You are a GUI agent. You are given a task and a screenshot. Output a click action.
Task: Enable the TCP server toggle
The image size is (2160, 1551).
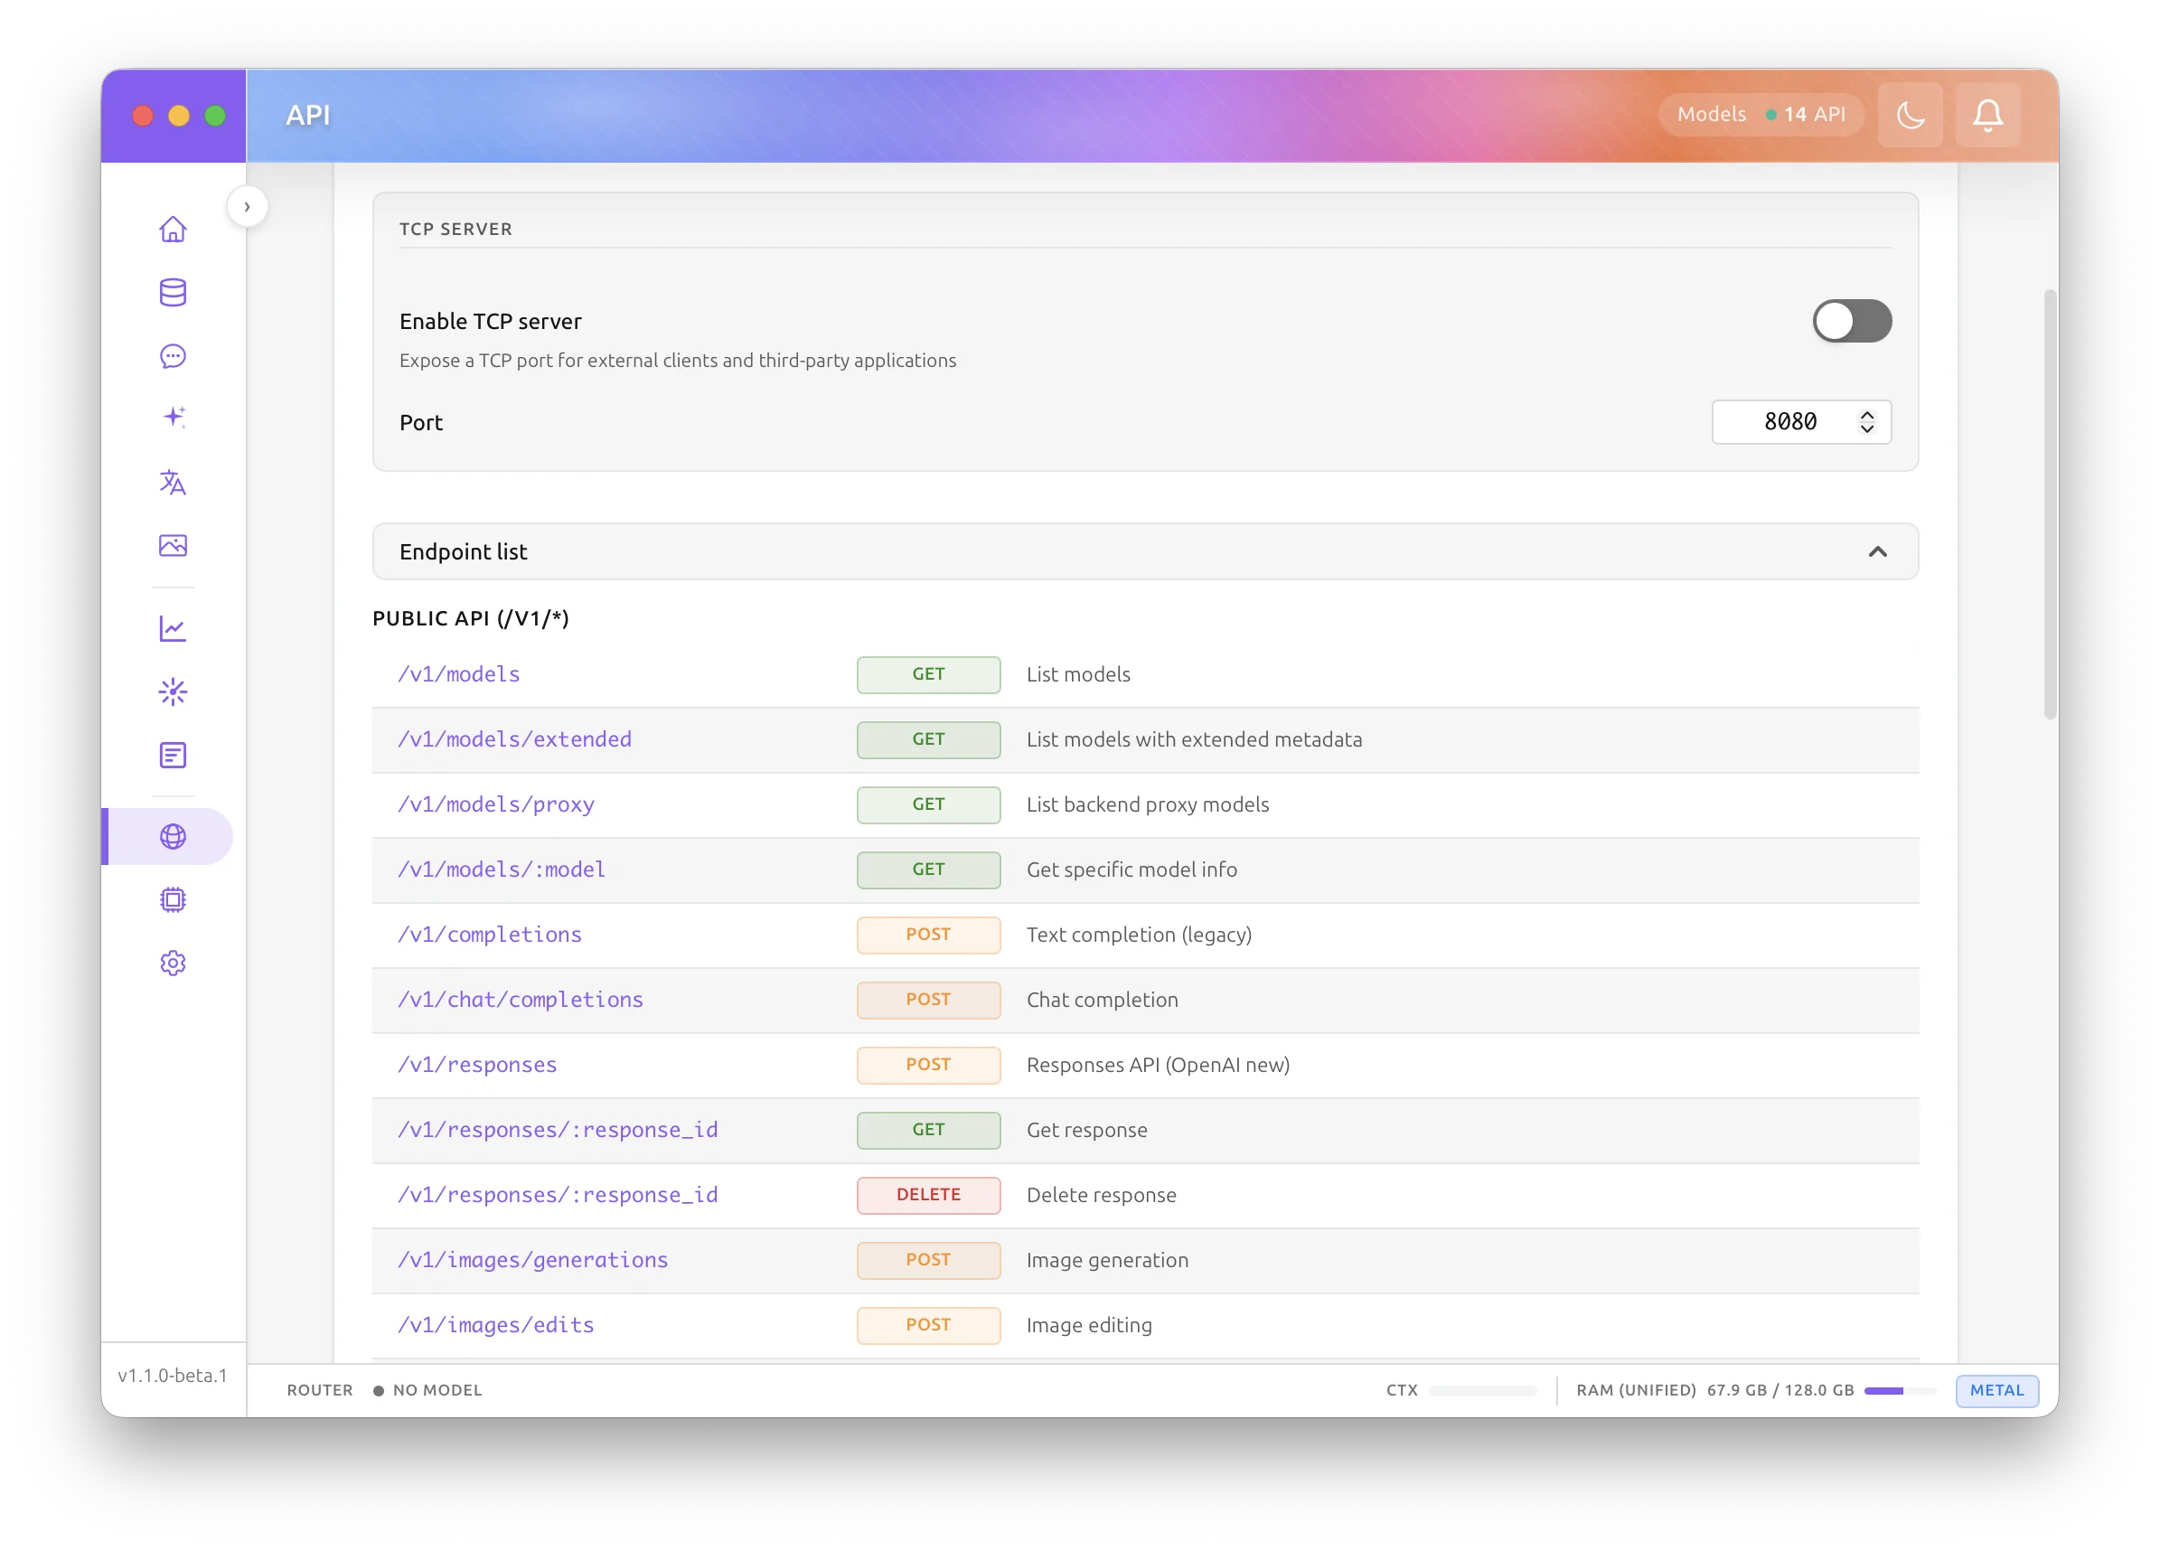point(1851,321)
